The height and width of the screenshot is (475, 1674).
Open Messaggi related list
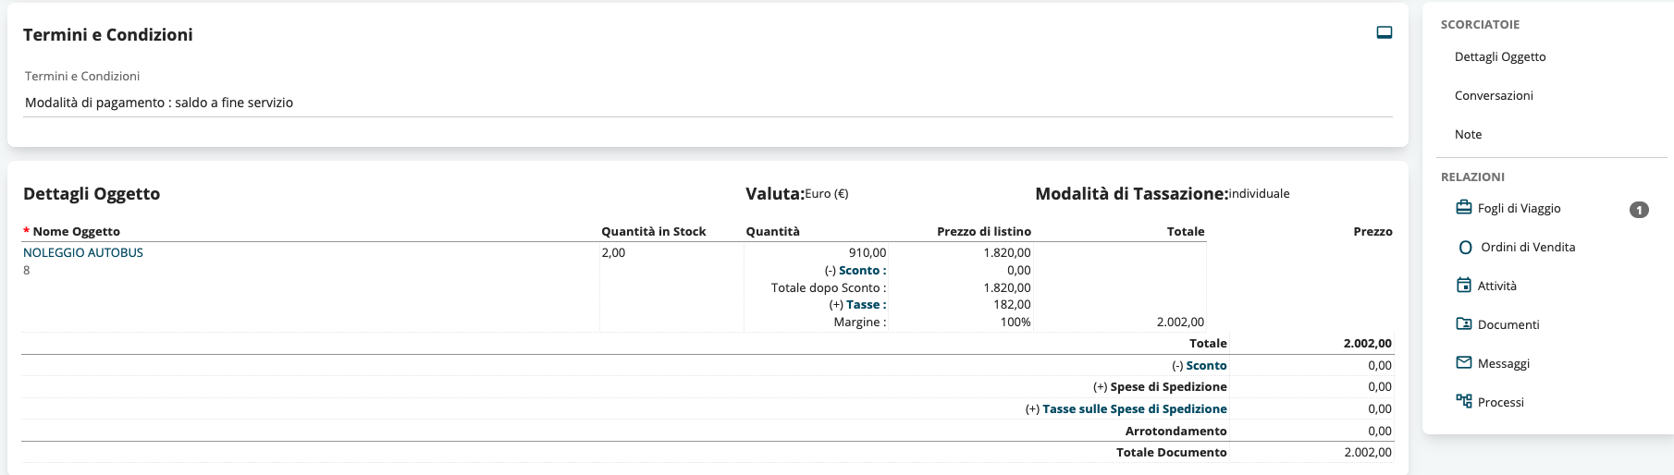(1504, 364)
